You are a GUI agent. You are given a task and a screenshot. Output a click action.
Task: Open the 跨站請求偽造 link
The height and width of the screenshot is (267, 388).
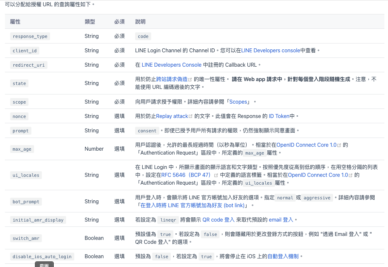[x=172, y=79]
